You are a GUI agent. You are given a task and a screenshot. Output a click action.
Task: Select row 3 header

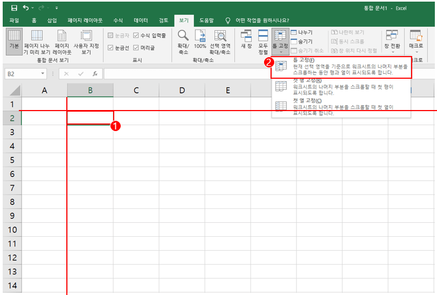(x=12, y=132)
